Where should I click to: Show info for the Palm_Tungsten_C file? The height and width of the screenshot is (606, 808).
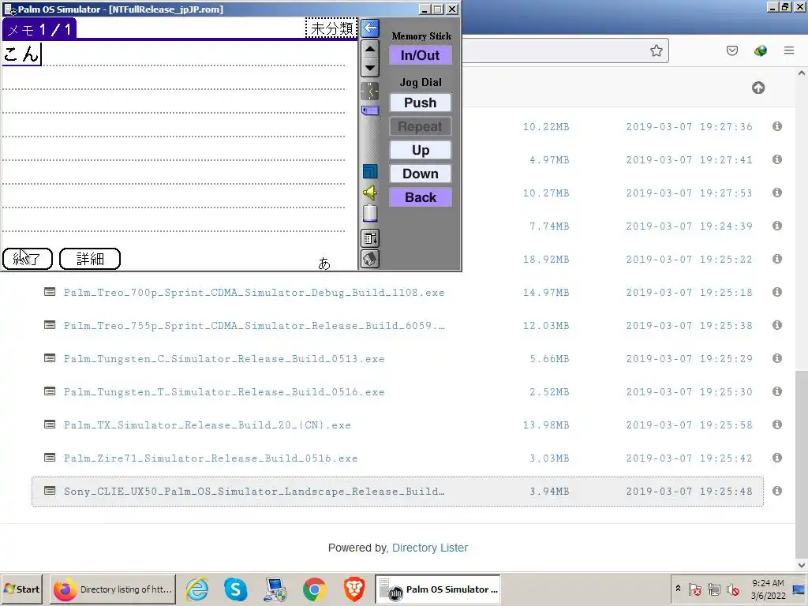(777, 358)
